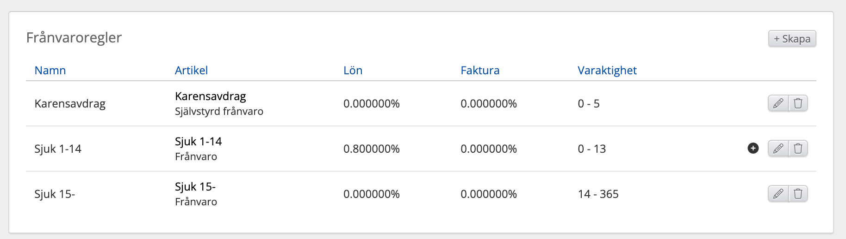Delete the Sjuk 1-14 rule
Screen dimensions: 846x239
(798, 149)
